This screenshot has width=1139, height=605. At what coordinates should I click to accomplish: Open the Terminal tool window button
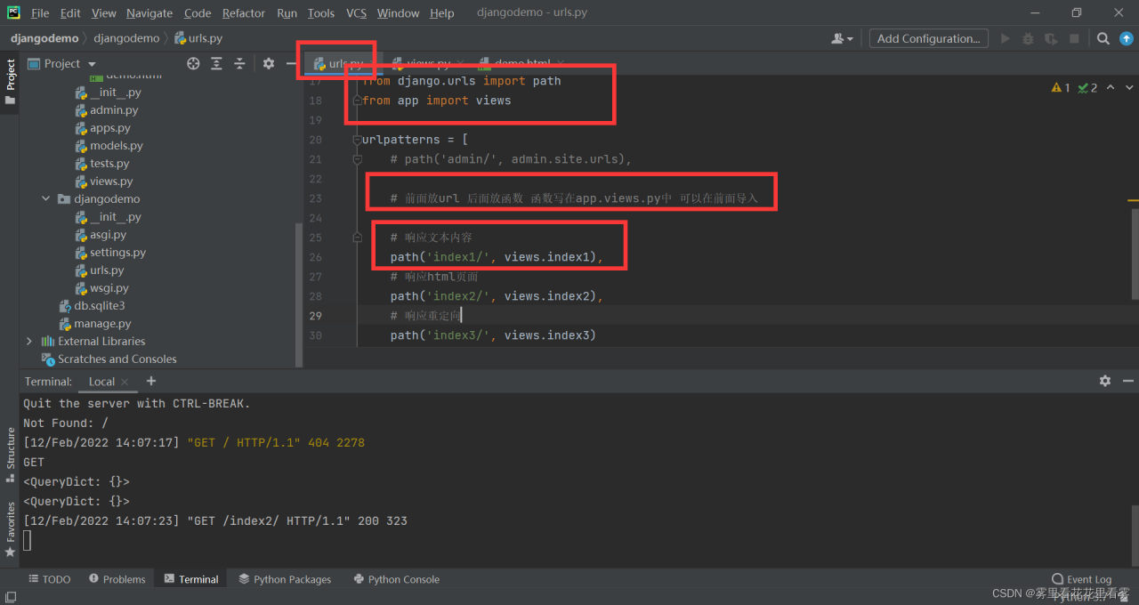(190, 579)
